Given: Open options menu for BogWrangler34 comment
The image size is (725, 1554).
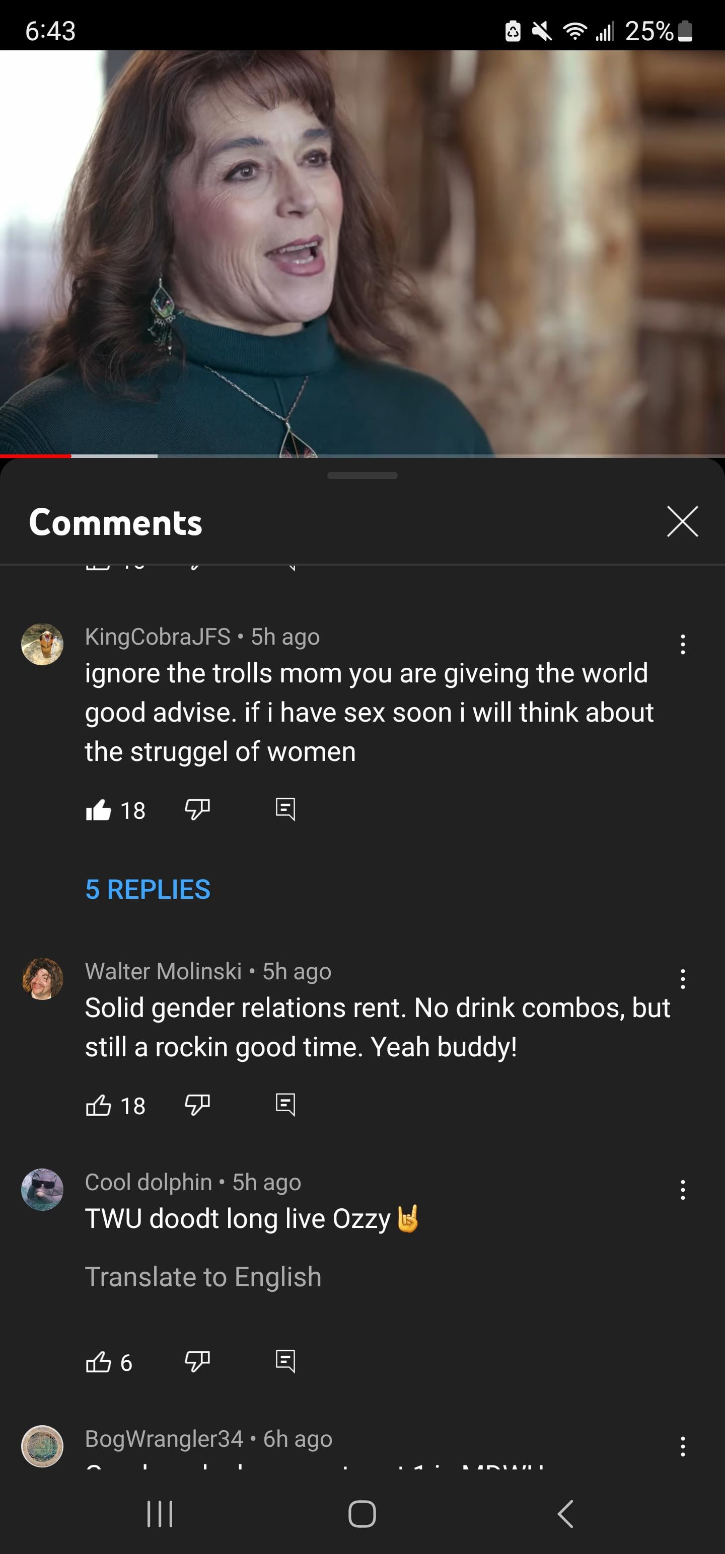Looking at the screenshot, I should (x=683, y=1446).
